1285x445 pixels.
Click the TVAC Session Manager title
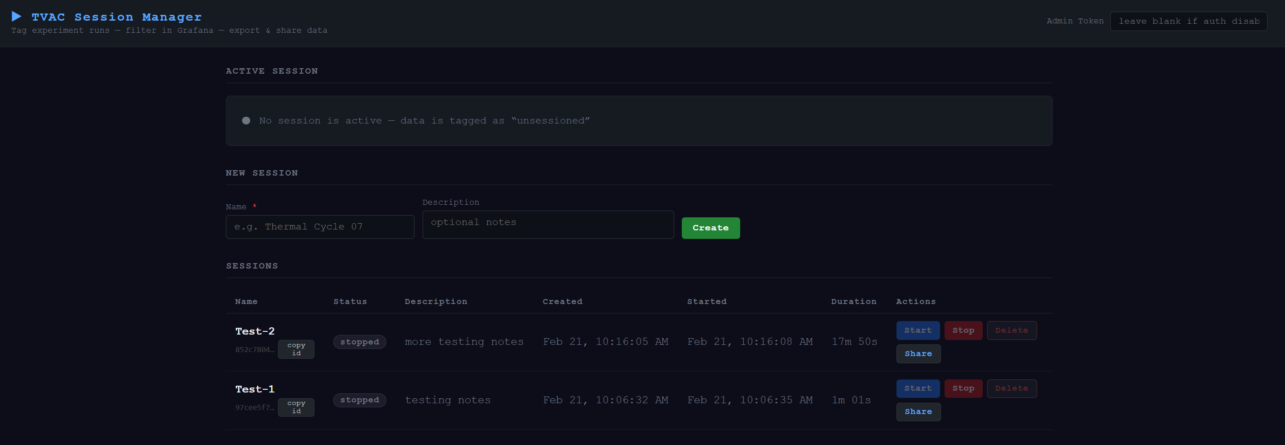tap(117, 17)
